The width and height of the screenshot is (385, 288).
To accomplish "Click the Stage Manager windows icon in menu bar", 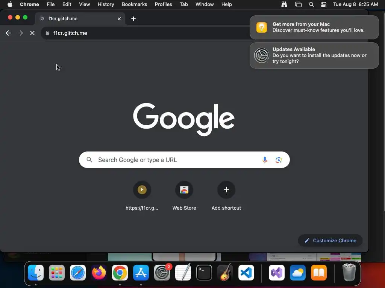I will (x=298, y=4).
